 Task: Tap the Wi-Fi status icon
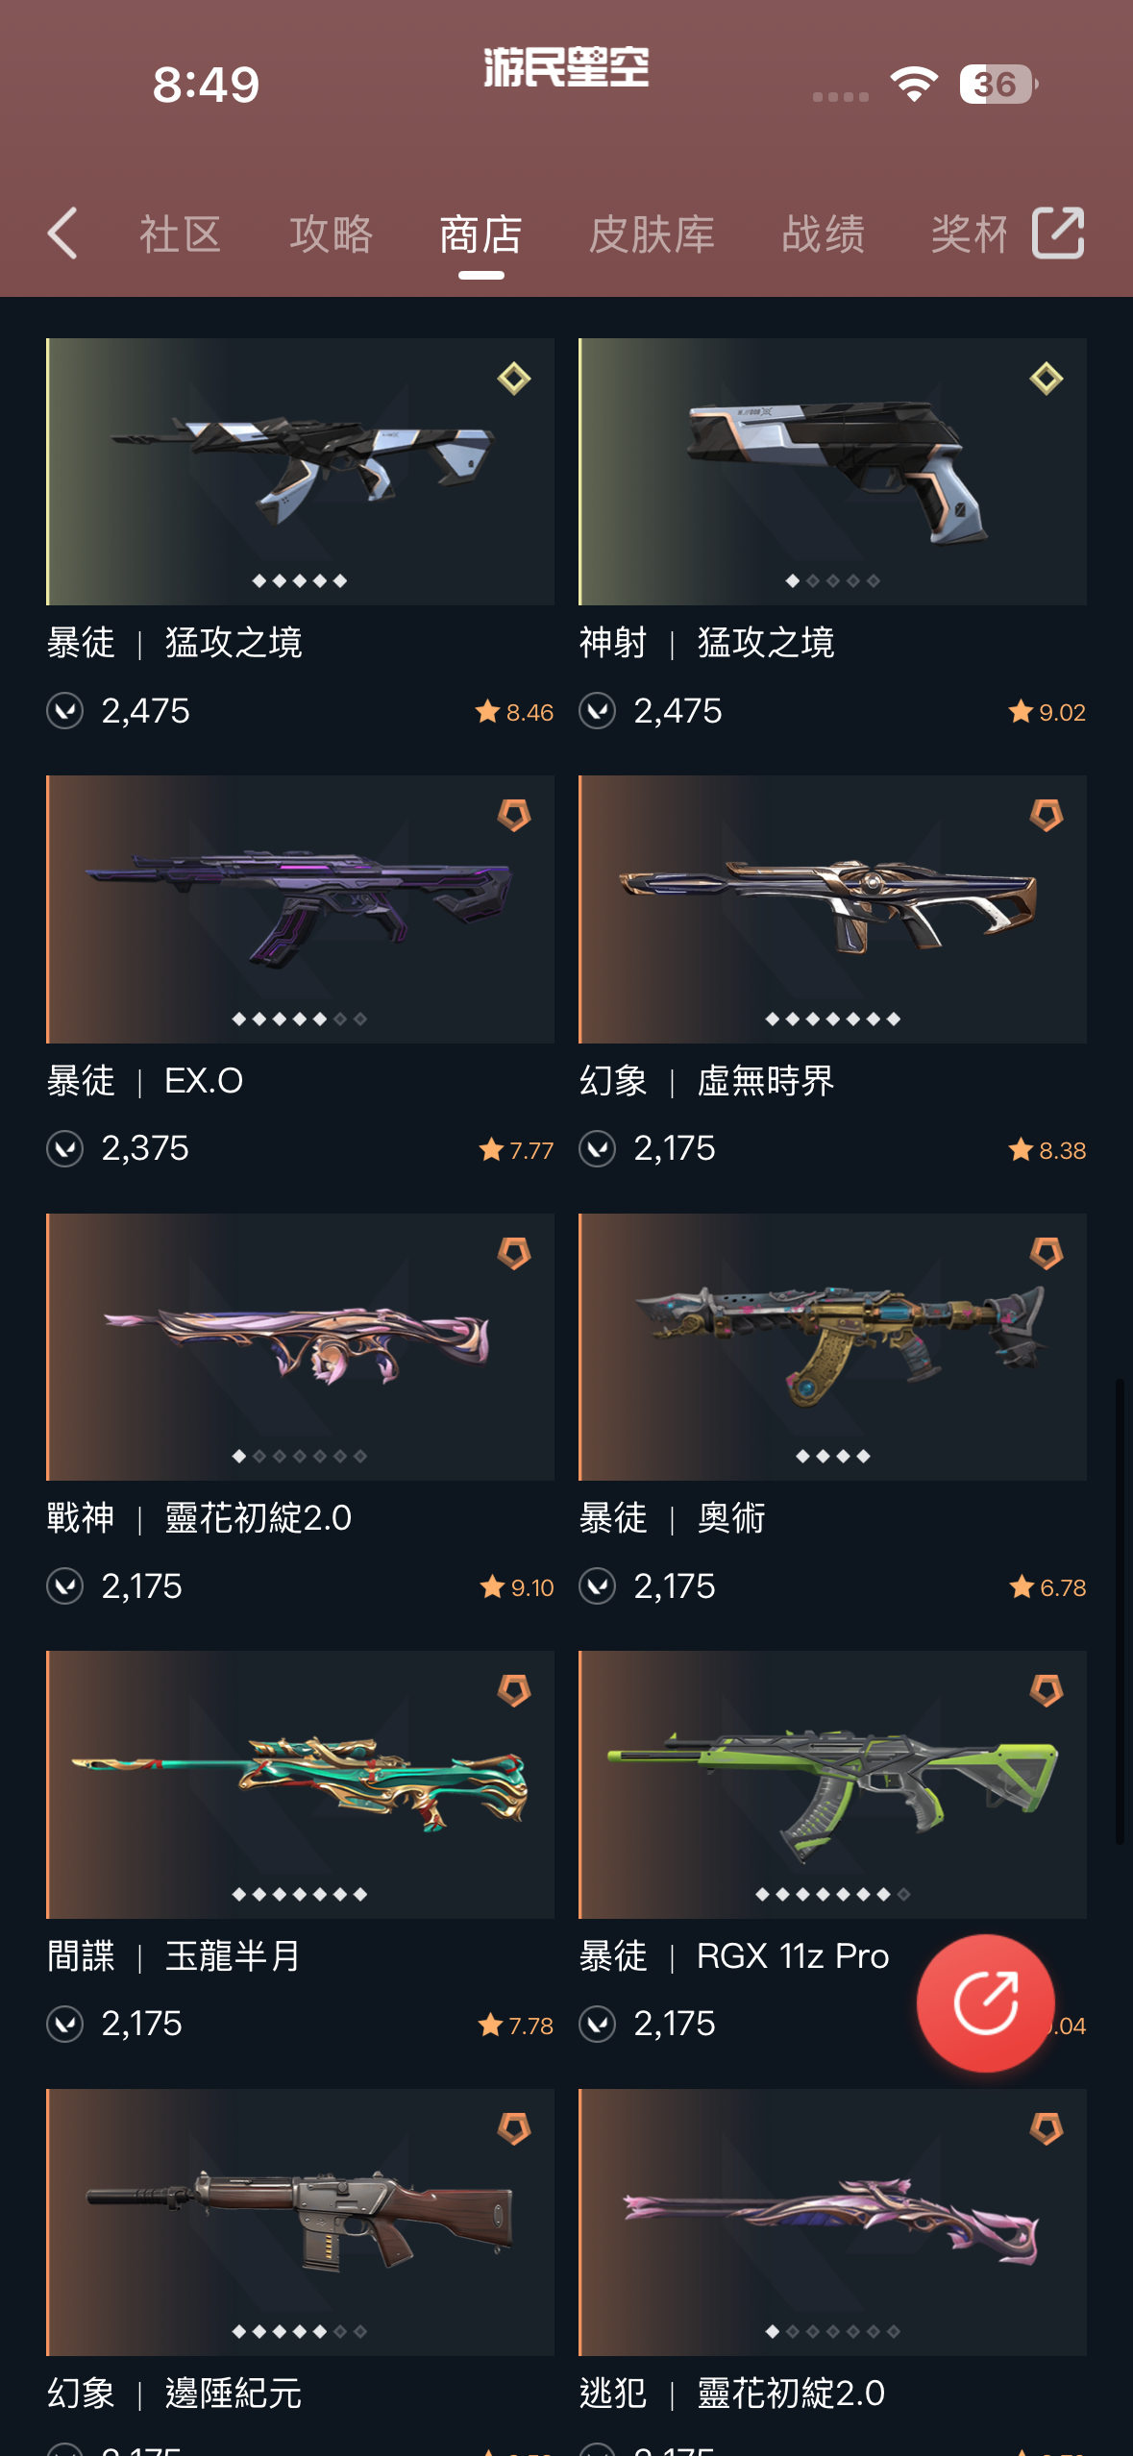tap(914, 85)
